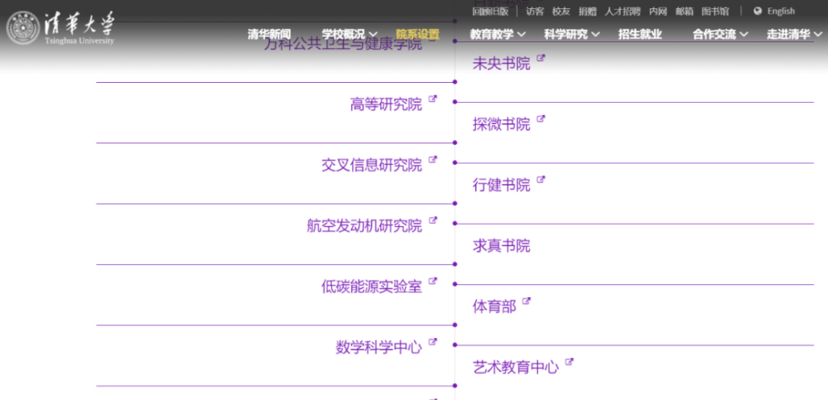Open external link icon next to 高等研究院
Image resolution: width=828 pixels, height=400 pixels.
433,99
